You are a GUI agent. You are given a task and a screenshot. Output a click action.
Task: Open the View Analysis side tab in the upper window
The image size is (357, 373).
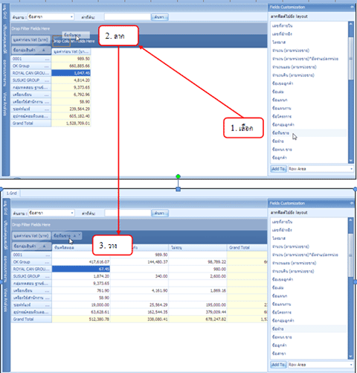pos(4,104)
